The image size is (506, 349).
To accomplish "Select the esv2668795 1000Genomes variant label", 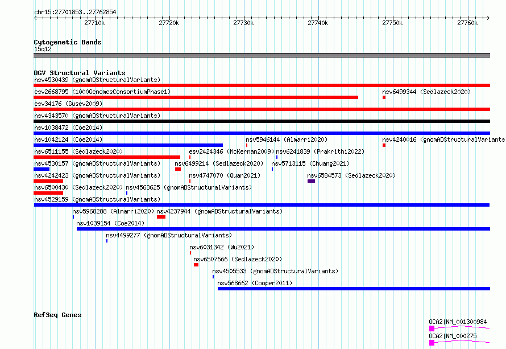I will click(102, 92).
